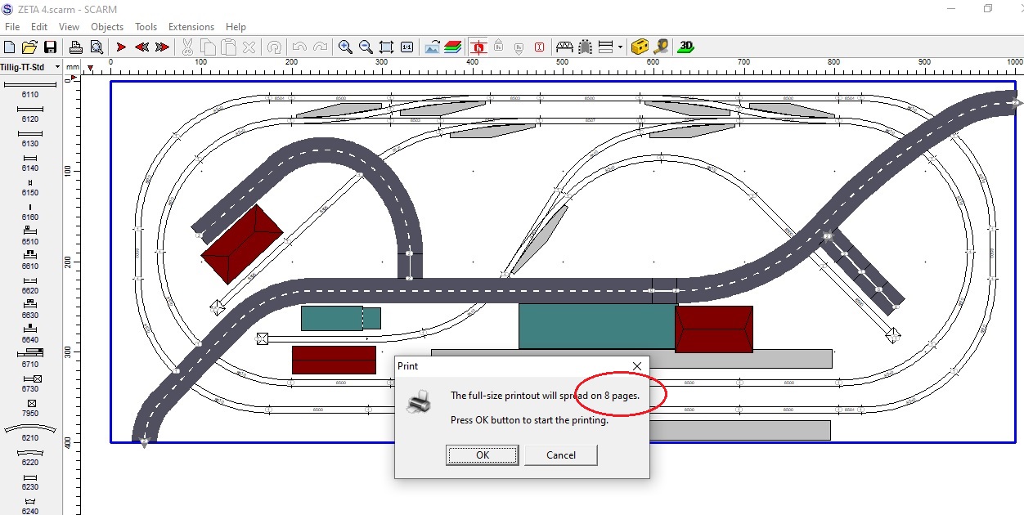Cancel the print dialog
Screen dimensions: 1024x515
click(560, 455)
